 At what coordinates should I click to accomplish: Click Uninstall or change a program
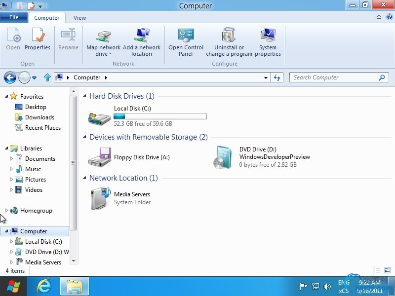[229, 42]
